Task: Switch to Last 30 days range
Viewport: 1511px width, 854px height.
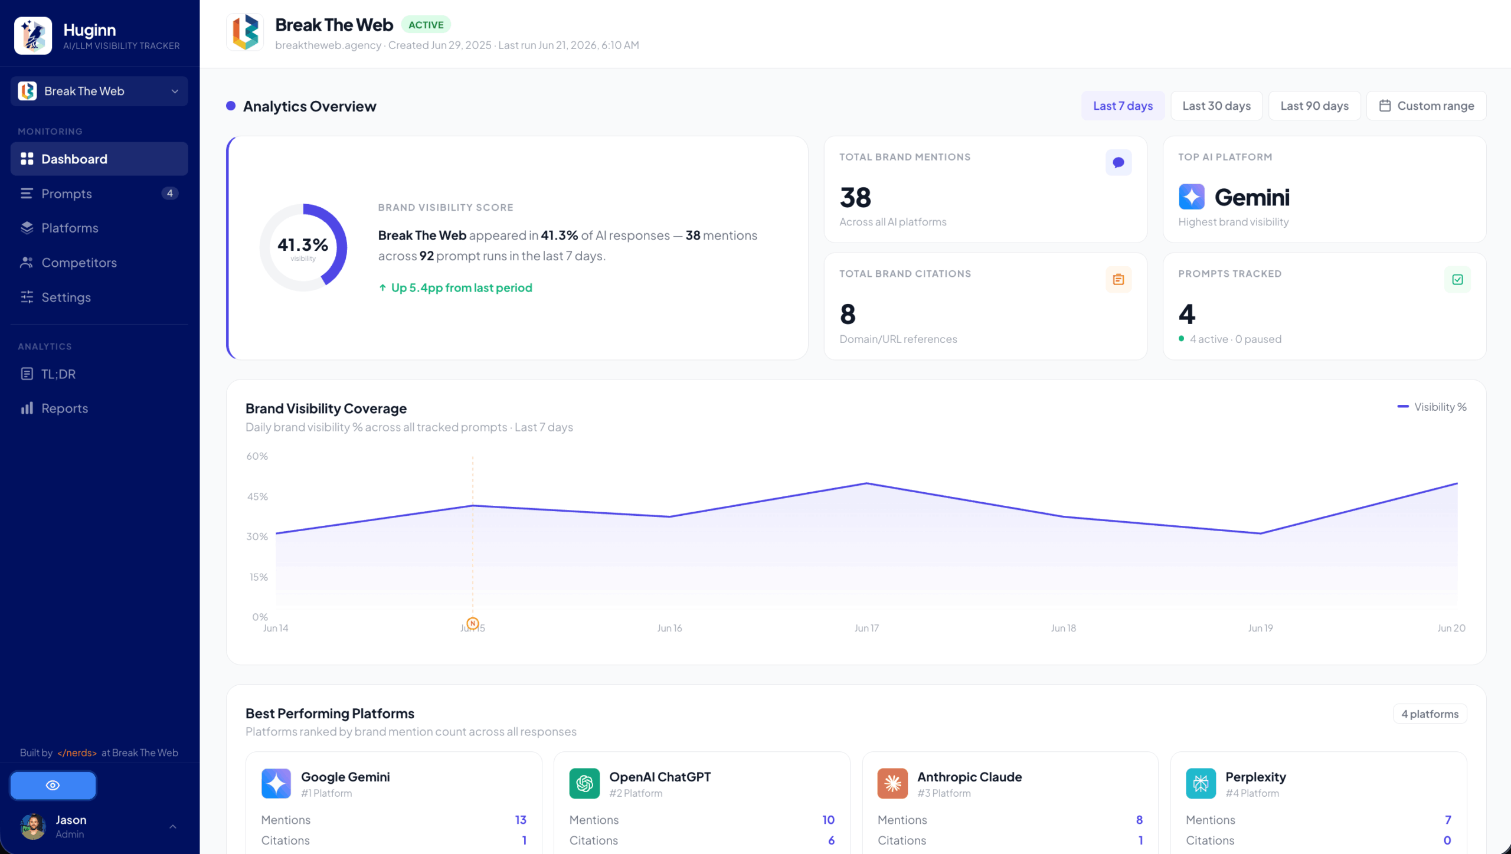Action: [1216, 106]
